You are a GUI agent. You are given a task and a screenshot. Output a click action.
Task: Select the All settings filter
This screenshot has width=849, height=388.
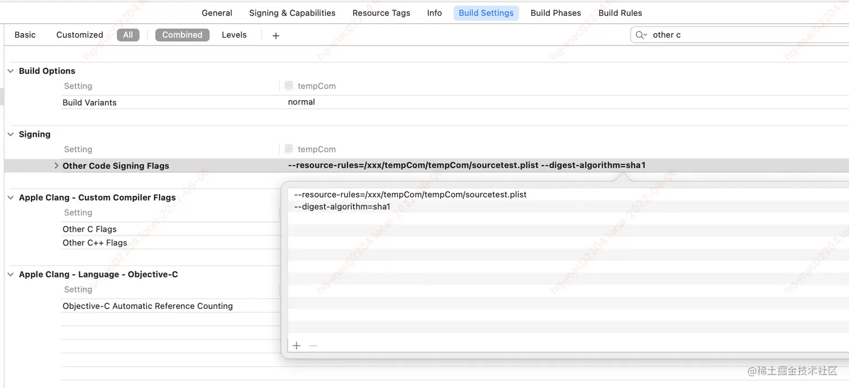pos(128,35)
